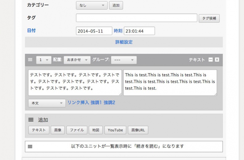Click the 強調2 link

pyautogui.click(x=109, y=102)
